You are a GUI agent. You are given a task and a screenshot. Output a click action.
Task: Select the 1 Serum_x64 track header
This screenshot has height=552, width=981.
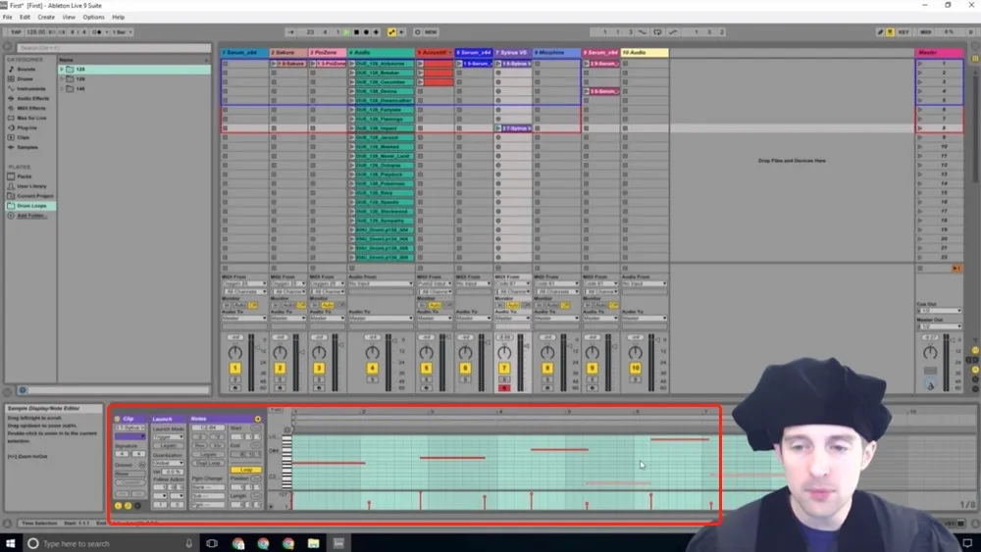[x=244, y=53]
